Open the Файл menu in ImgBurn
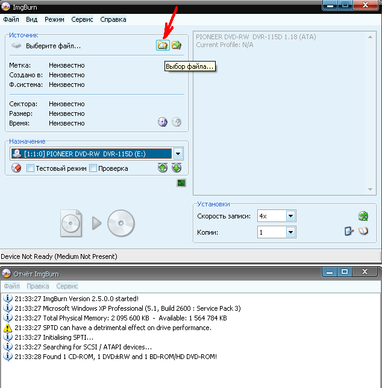The height and width of the screenshot is (388, 382). [x=11, y=19]
